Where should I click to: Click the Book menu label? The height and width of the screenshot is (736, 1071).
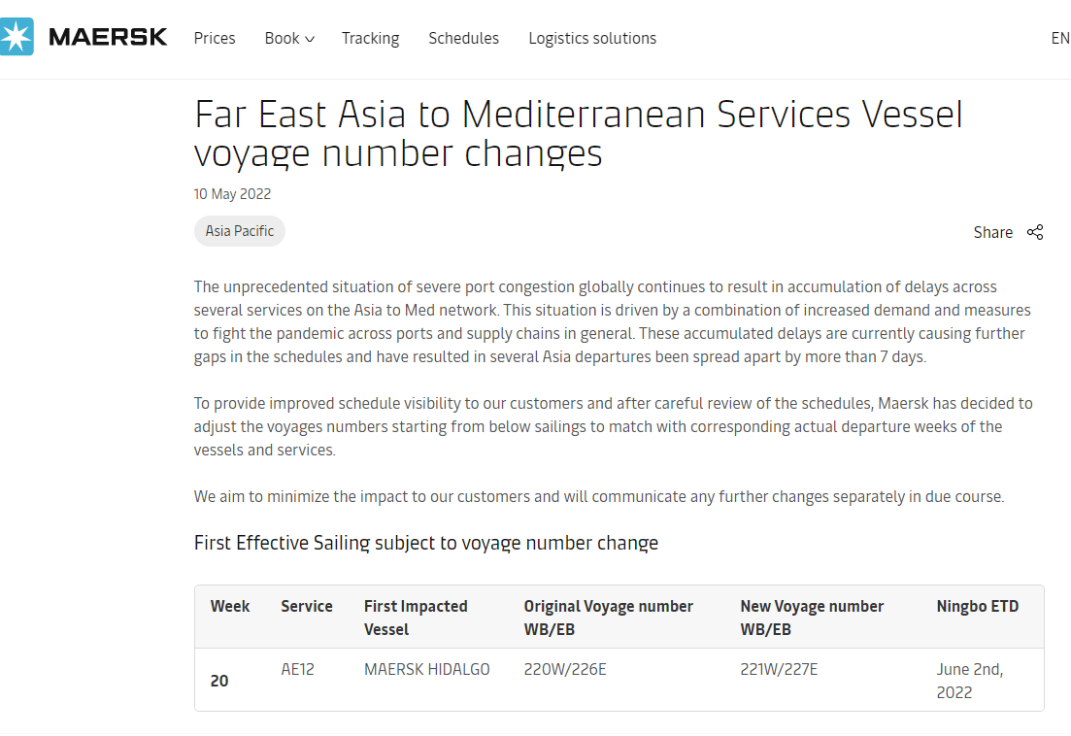[283, 38]
